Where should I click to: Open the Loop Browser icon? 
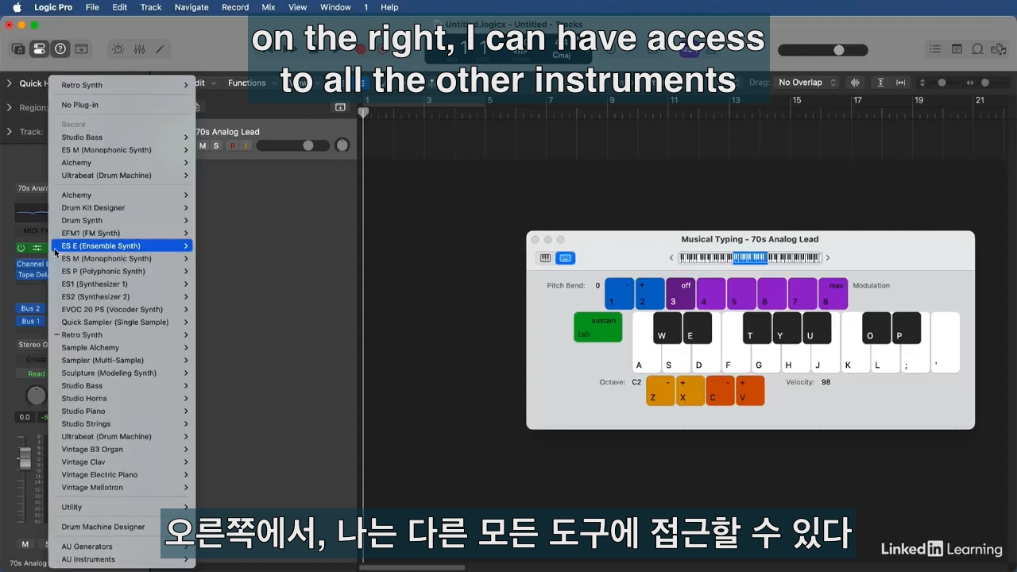pyautogui.click(x=977, y=49)
